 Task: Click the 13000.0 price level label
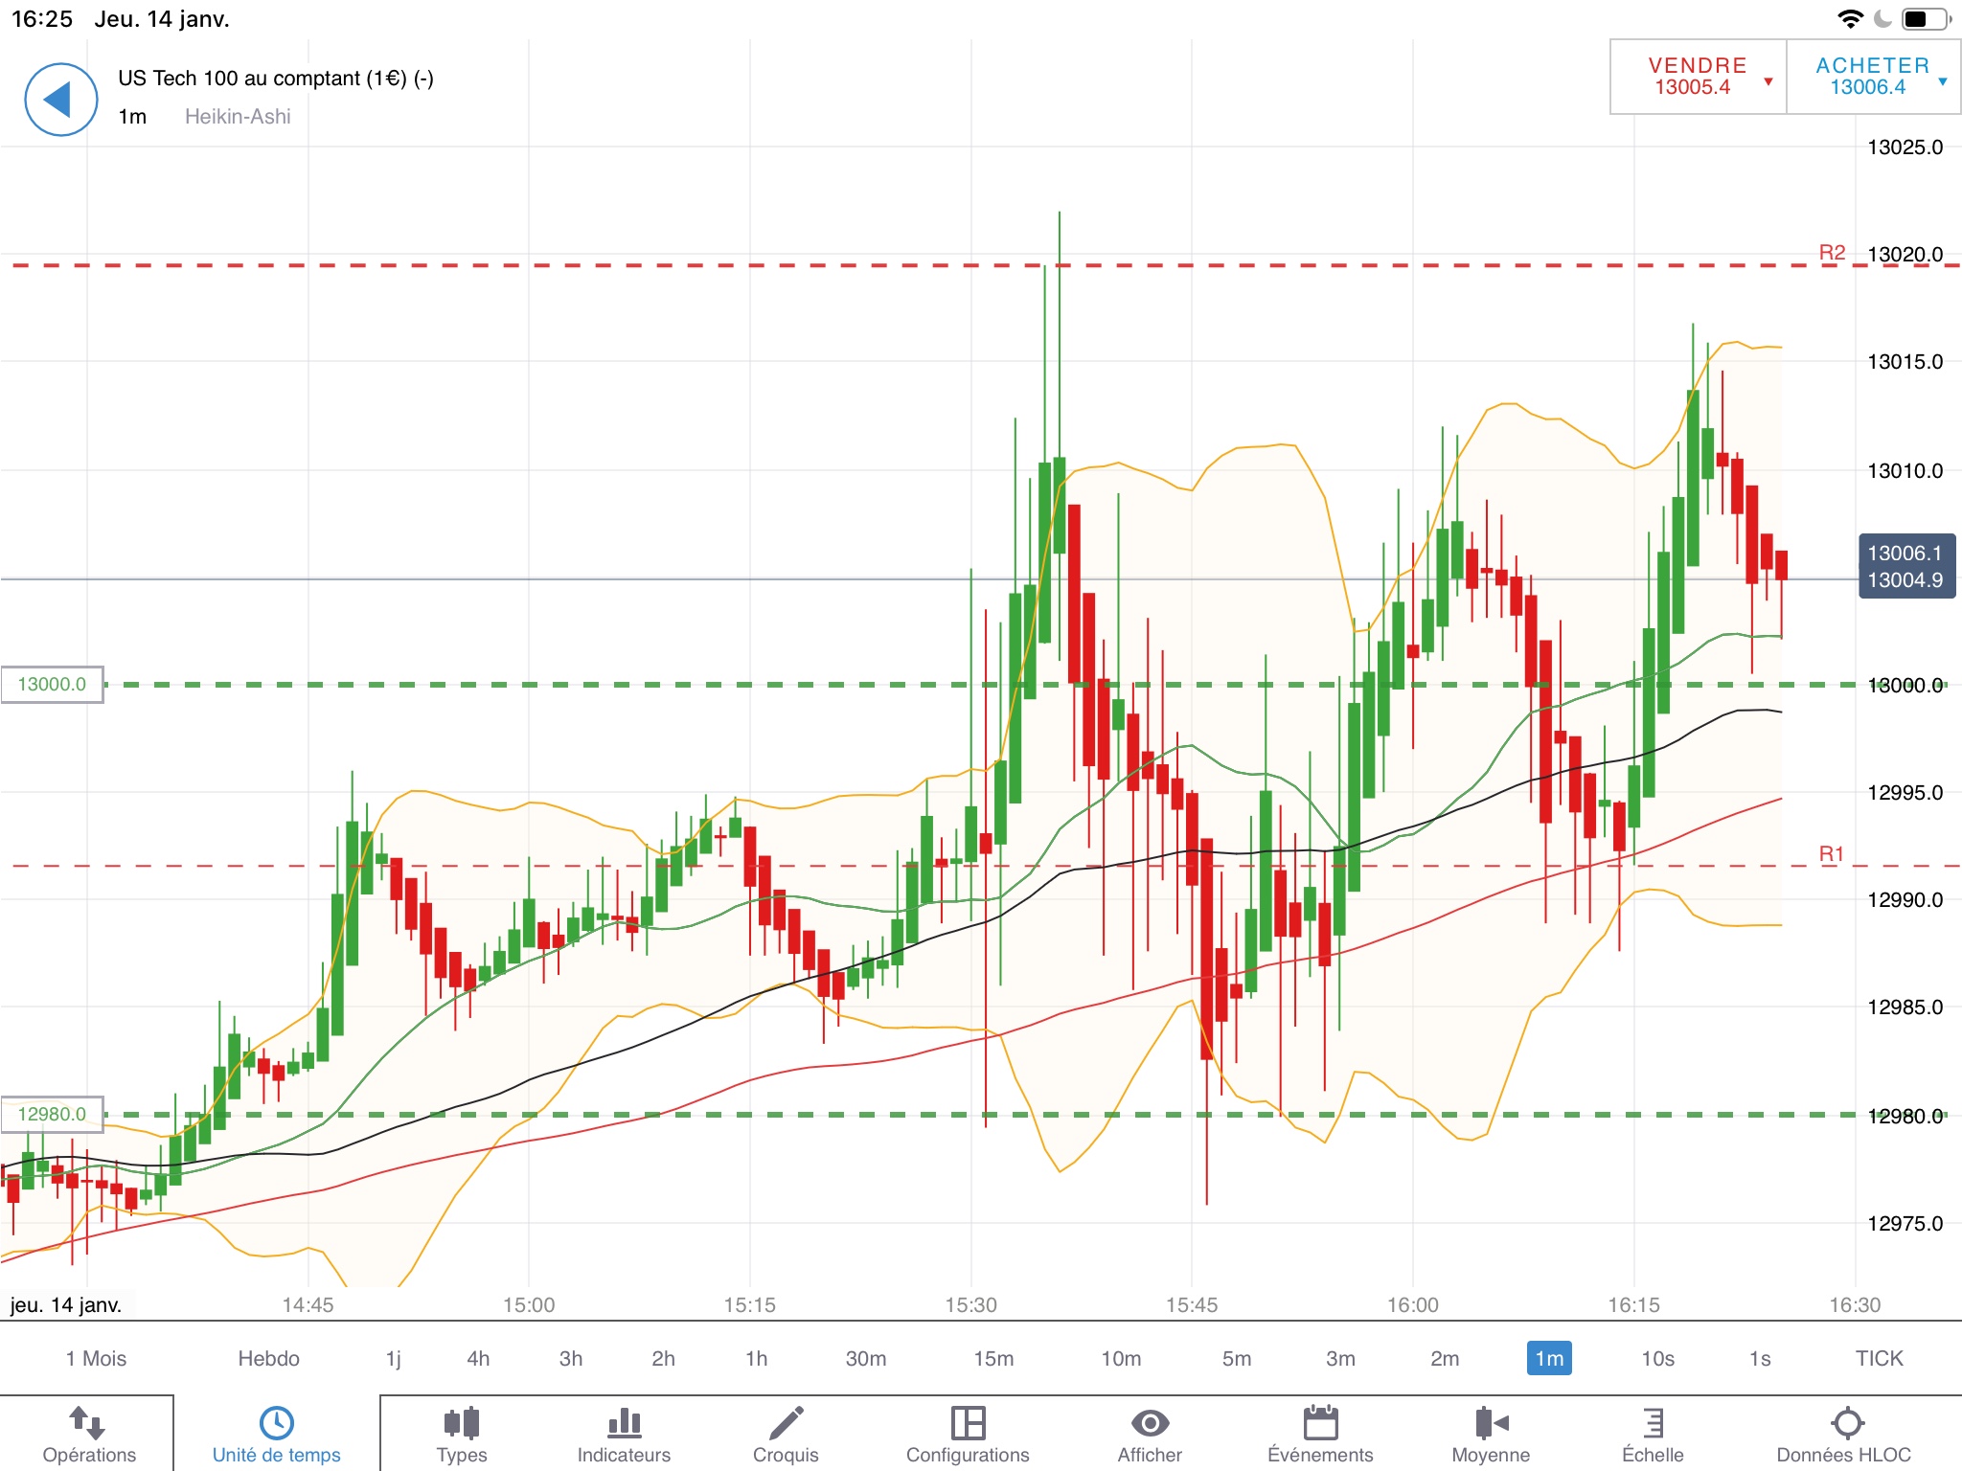click(x=52, y=685)
